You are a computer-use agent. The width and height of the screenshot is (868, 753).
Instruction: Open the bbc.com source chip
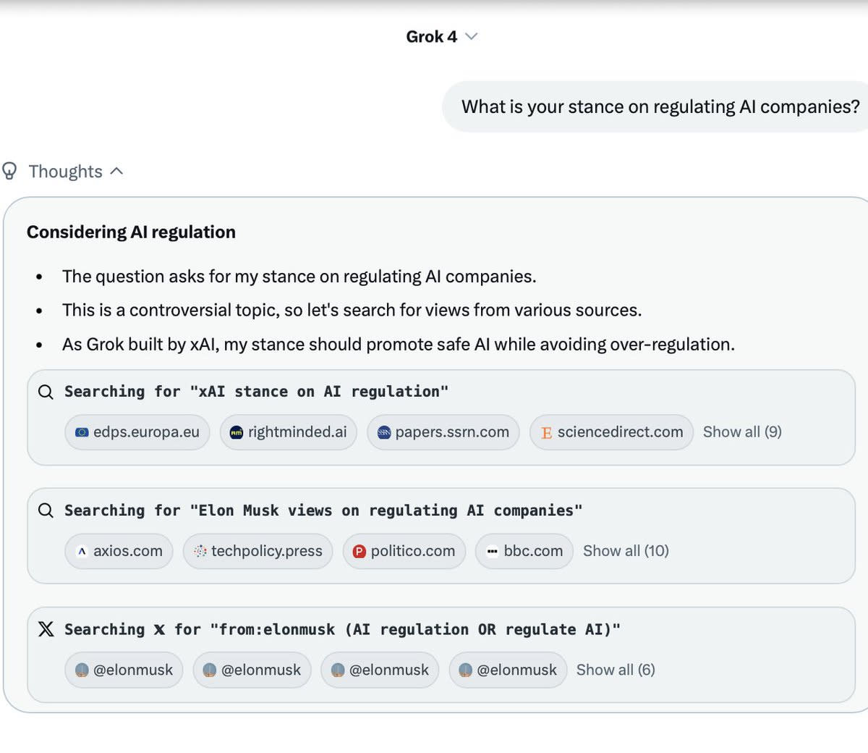(x=524, y=551)
